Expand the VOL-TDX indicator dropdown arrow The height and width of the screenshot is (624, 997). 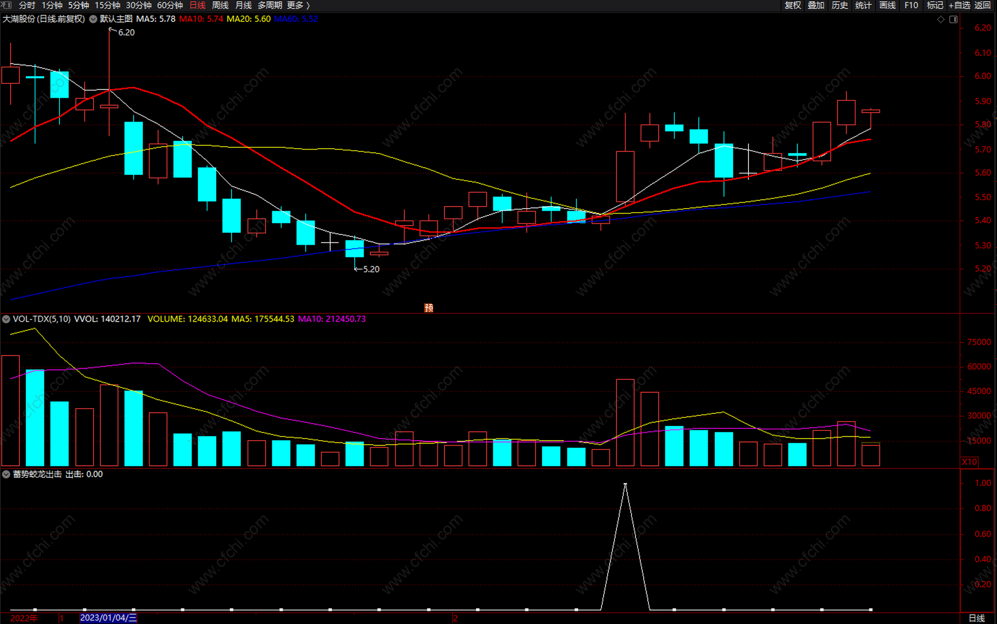click(6, 319)
